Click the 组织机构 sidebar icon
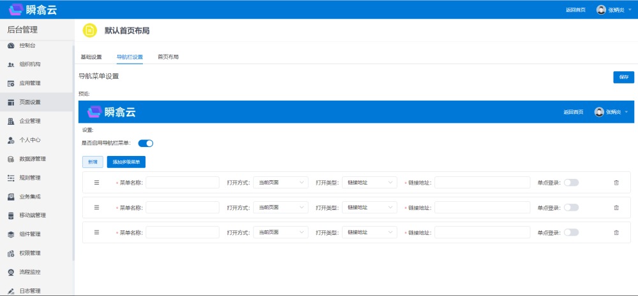Viewport: 638px width, 296px height. (x=11, y=64)
